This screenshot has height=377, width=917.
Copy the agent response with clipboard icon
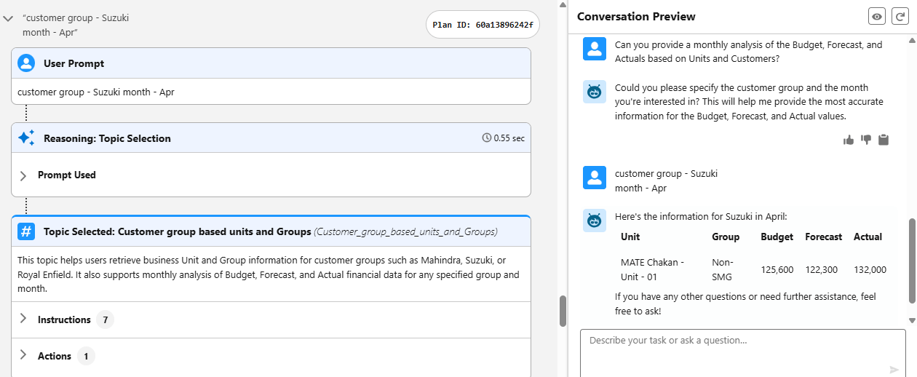tap(884, 140)
